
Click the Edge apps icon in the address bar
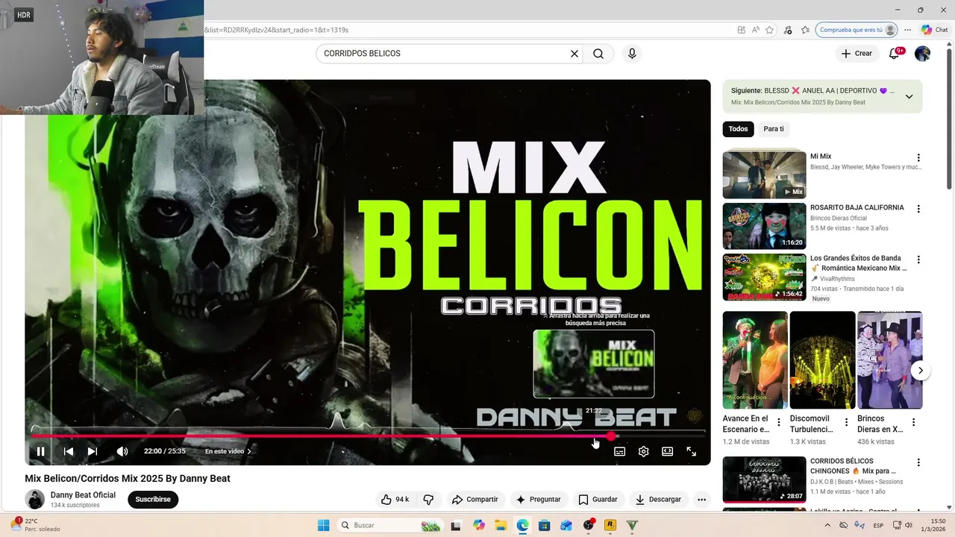pyautogui.click(x=741, y=30)
